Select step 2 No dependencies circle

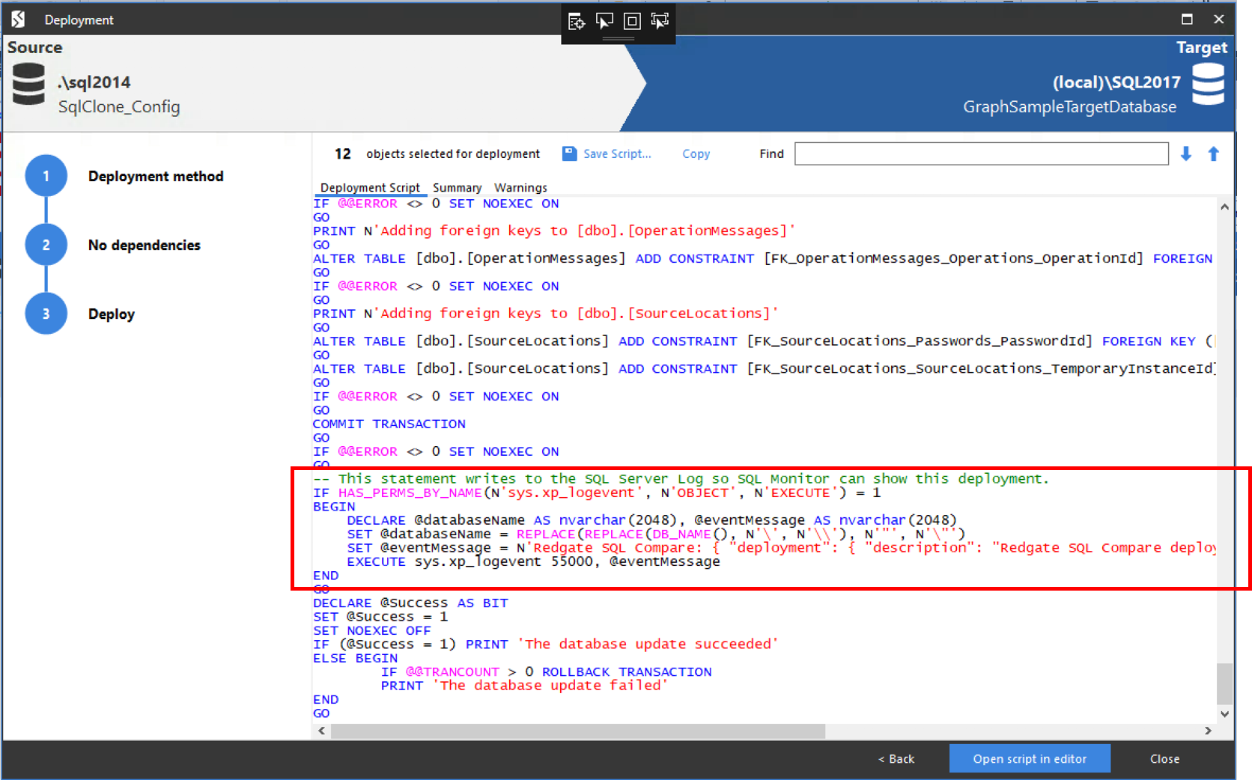coord(46,245)
